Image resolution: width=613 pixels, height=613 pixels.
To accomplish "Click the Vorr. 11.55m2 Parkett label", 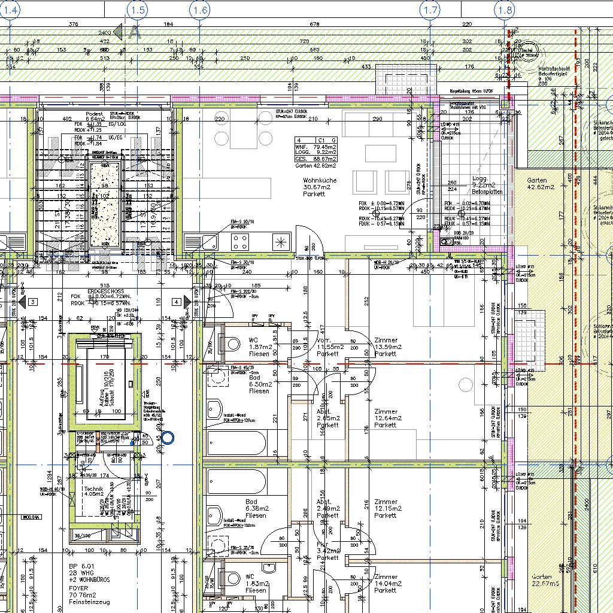I will (x=329, y=347).
